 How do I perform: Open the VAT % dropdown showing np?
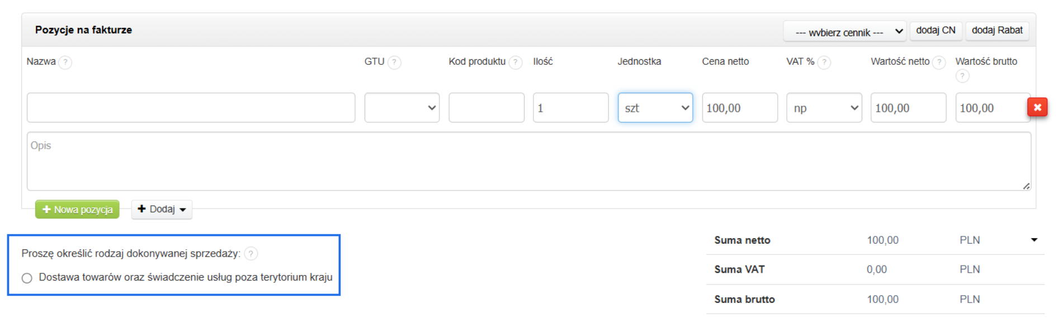[824, 108]
